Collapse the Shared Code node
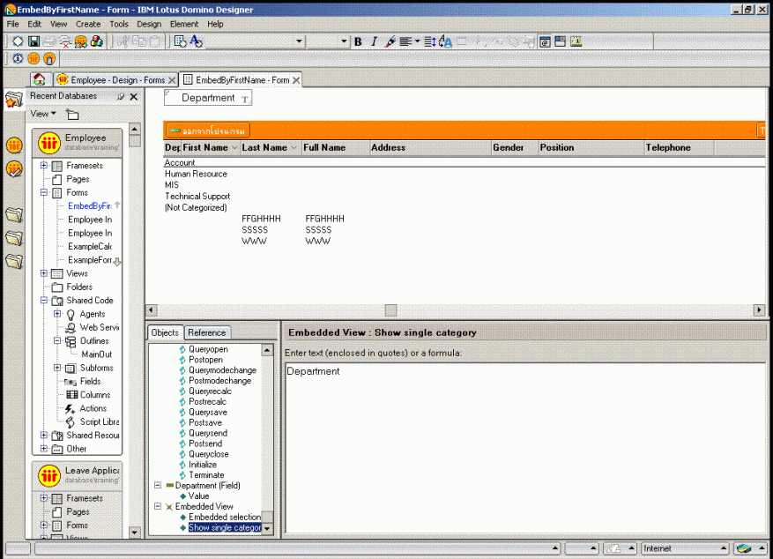The image size is (773, 559). [44, 300]
